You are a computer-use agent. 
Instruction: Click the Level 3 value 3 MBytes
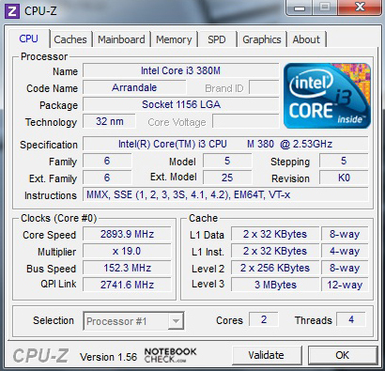click(275, 285)
